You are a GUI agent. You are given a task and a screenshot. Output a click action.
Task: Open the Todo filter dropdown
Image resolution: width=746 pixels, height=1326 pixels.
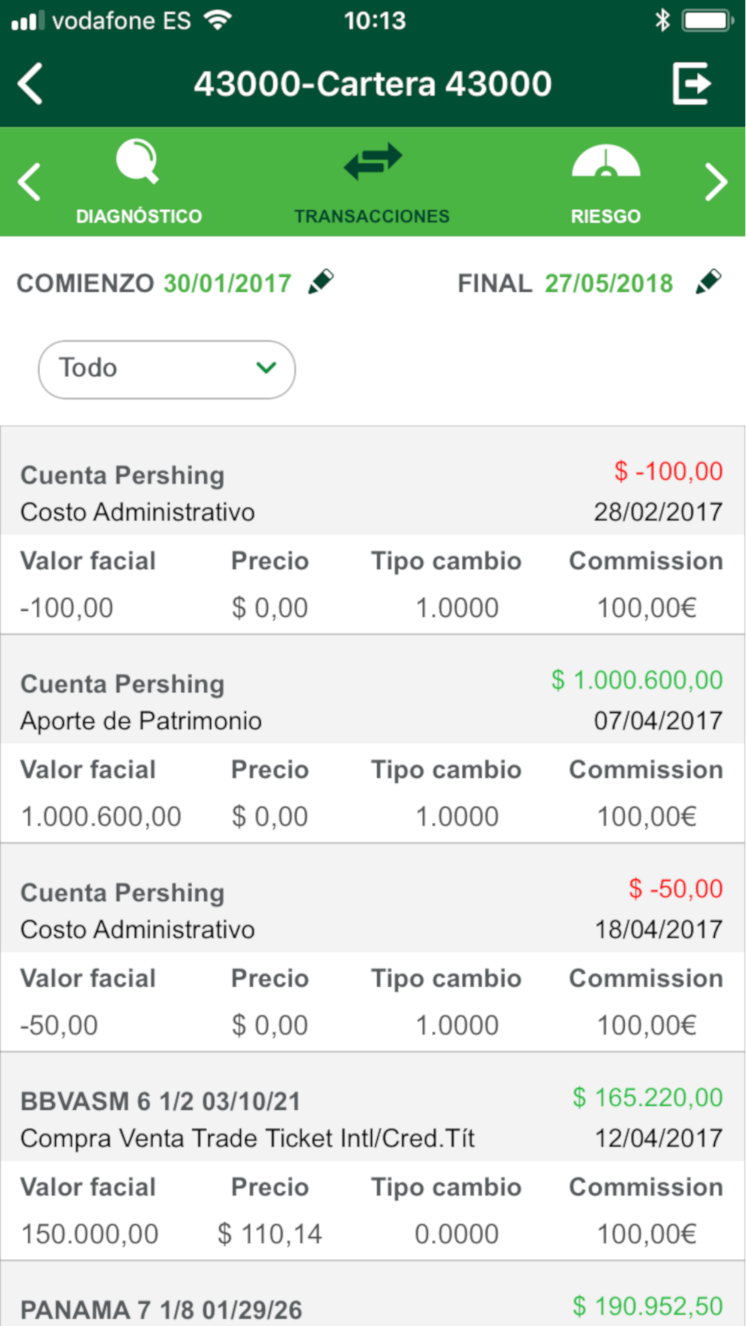coord(167,369)
